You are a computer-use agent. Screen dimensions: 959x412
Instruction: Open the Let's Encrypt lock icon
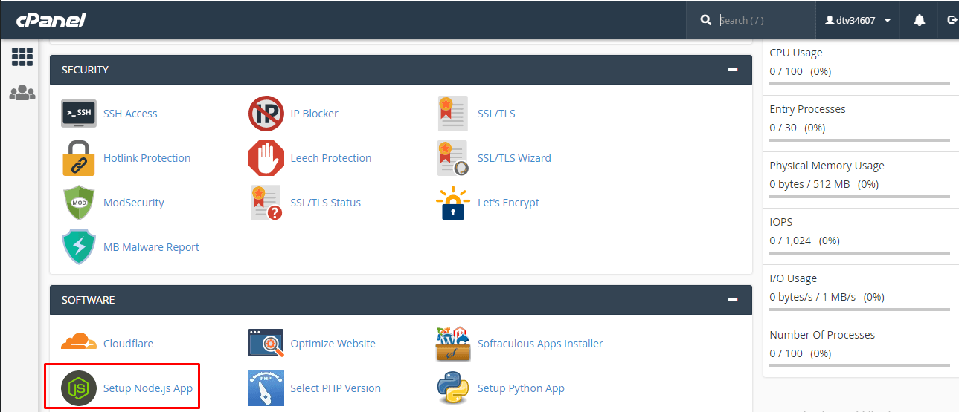(x=453, y=203)
